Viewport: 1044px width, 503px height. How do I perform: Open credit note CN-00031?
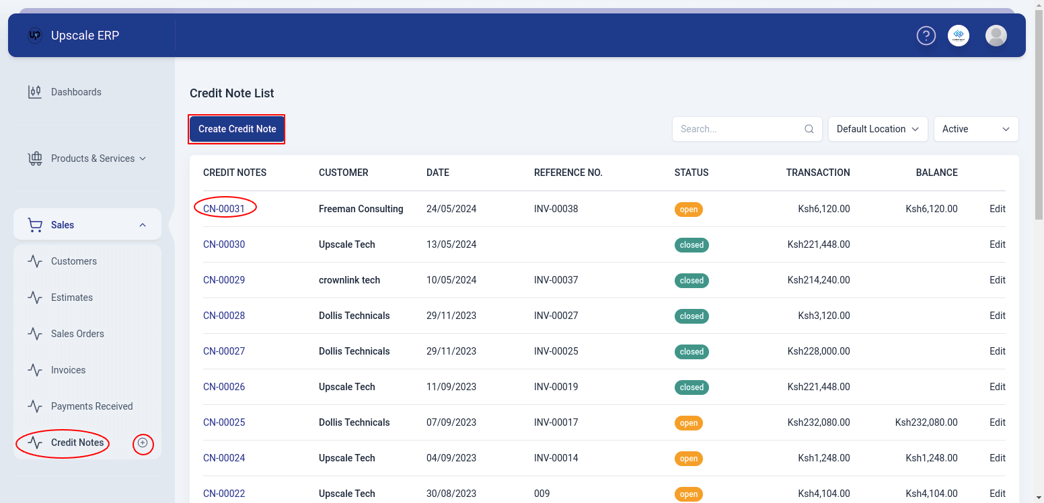click(224, 209)
